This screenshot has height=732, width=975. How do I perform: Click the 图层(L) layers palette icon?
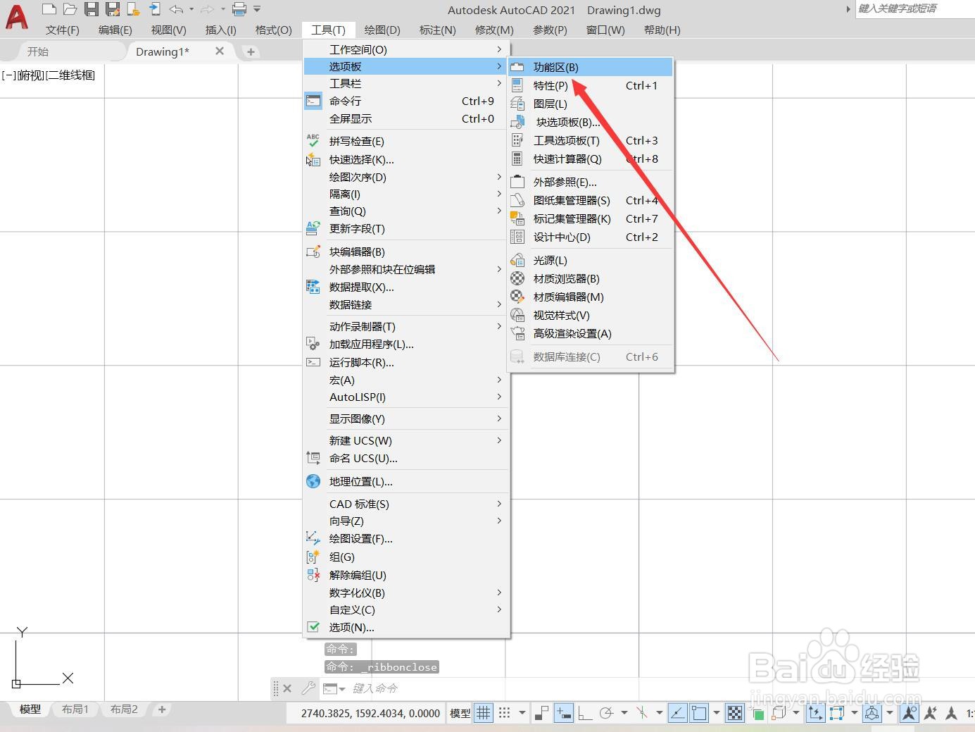[x=517, y=104]
